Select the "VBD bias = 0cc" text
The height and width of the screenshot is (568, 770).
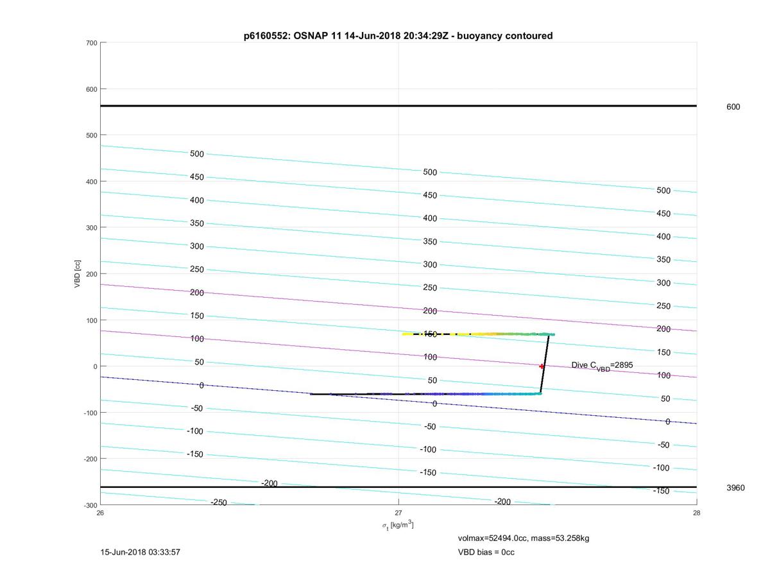tap(486, 552)
